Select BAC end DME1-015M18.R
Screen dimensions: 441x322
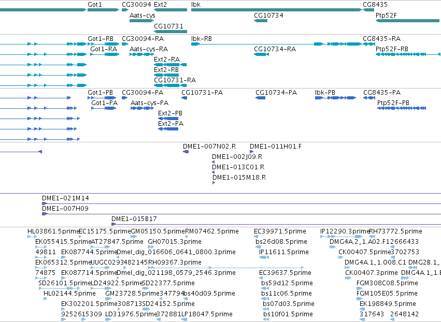pos(239,178)
